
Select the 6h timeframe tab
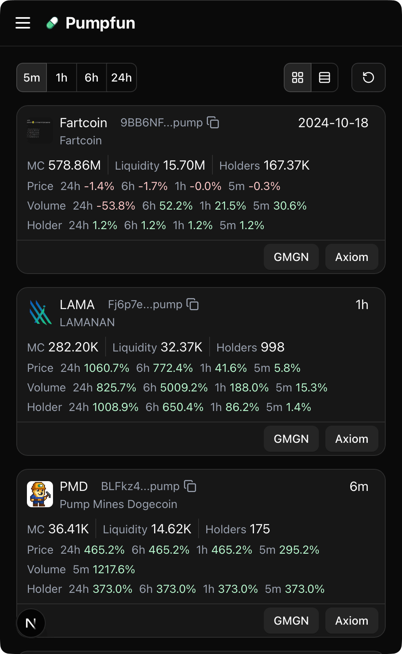pyautogui.click(x=92, y=77)
